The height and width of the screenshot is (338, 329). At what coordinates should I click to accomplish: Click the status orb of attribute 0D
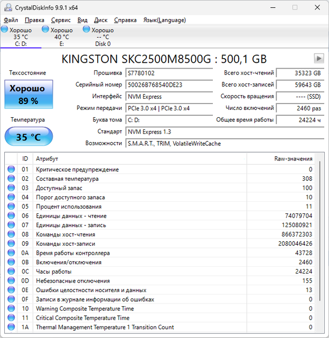[x=11, y=280]
